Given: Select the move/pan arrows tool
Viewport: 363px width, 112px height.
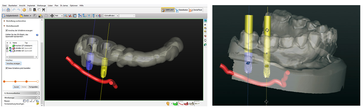Looking at the screenshot, I should 52,15.
